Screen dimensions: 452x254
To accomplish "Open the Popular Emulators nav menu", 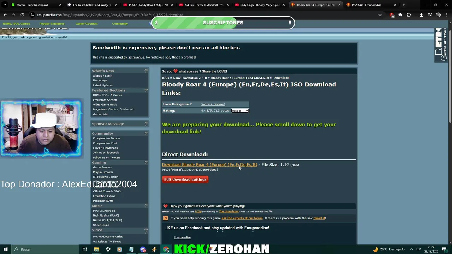I will pyautogui.click(x=52, y=24).
